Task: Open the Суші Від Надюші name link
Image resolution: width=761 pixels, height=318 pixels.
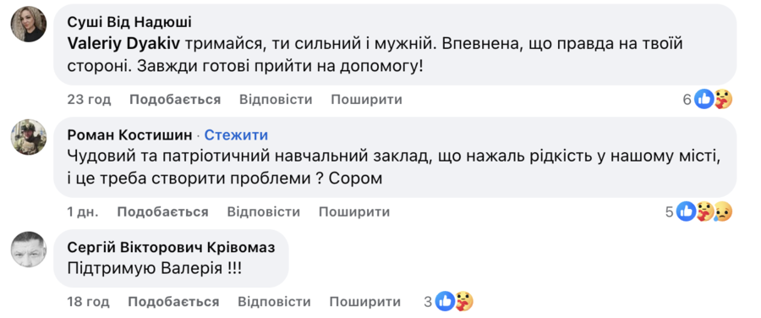Action: click(129, 22)
